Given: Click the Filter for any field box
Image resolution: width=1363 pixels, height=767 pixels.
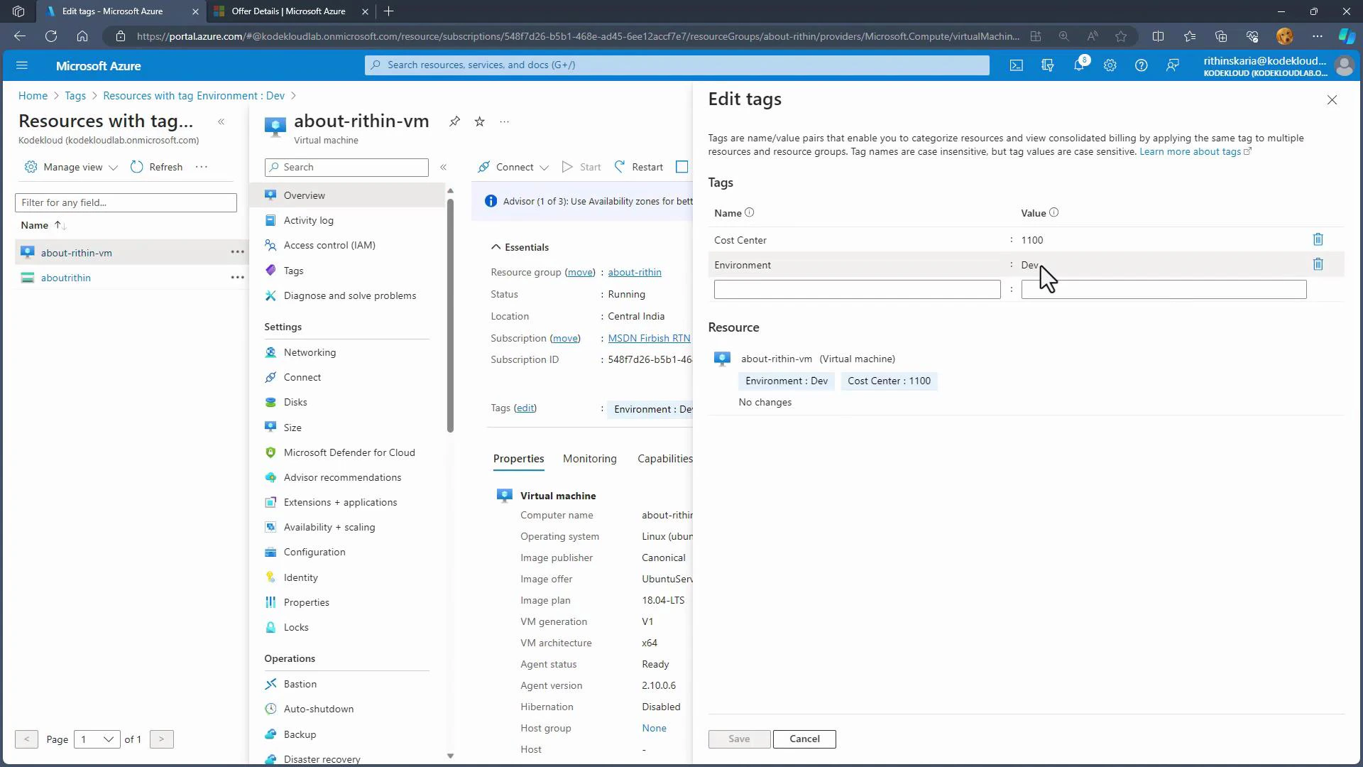Looking at the screenshot, I should pyautogui.click(x=126, y=202).
